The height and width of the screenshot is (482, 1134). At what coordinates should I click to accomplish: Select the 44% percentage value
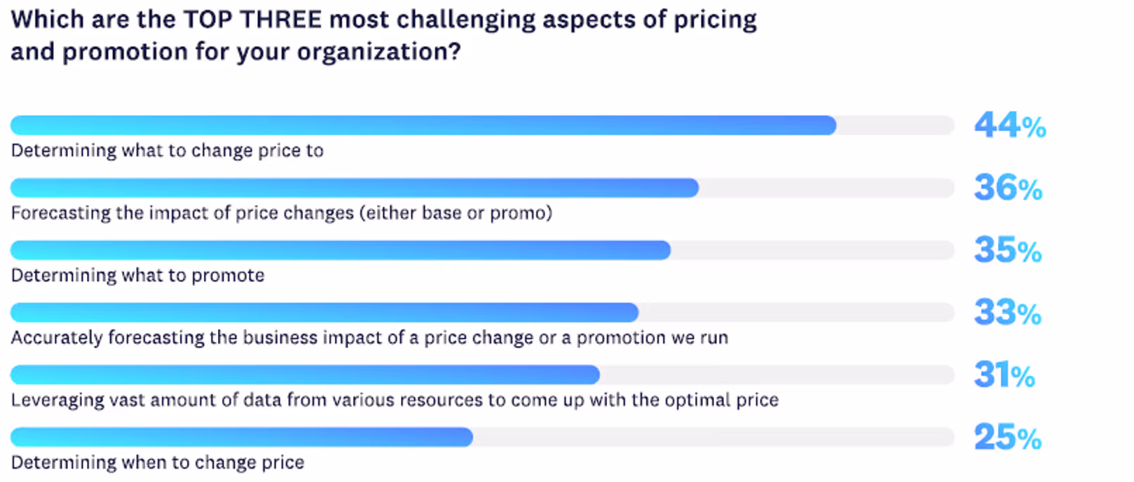click(x=1010, y=126)
